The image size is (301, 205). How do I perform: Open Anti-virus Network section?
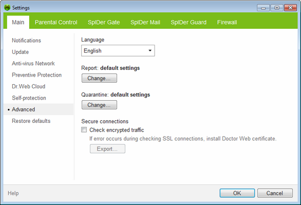pyautogui.click(x=33, y=64)
